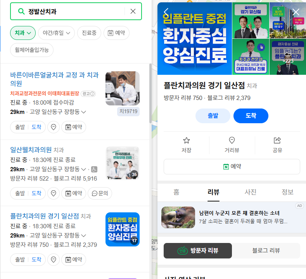Click 공유 share icon
Image resolution: width=306 pixels, height=279 pixels.
point(277,140)
